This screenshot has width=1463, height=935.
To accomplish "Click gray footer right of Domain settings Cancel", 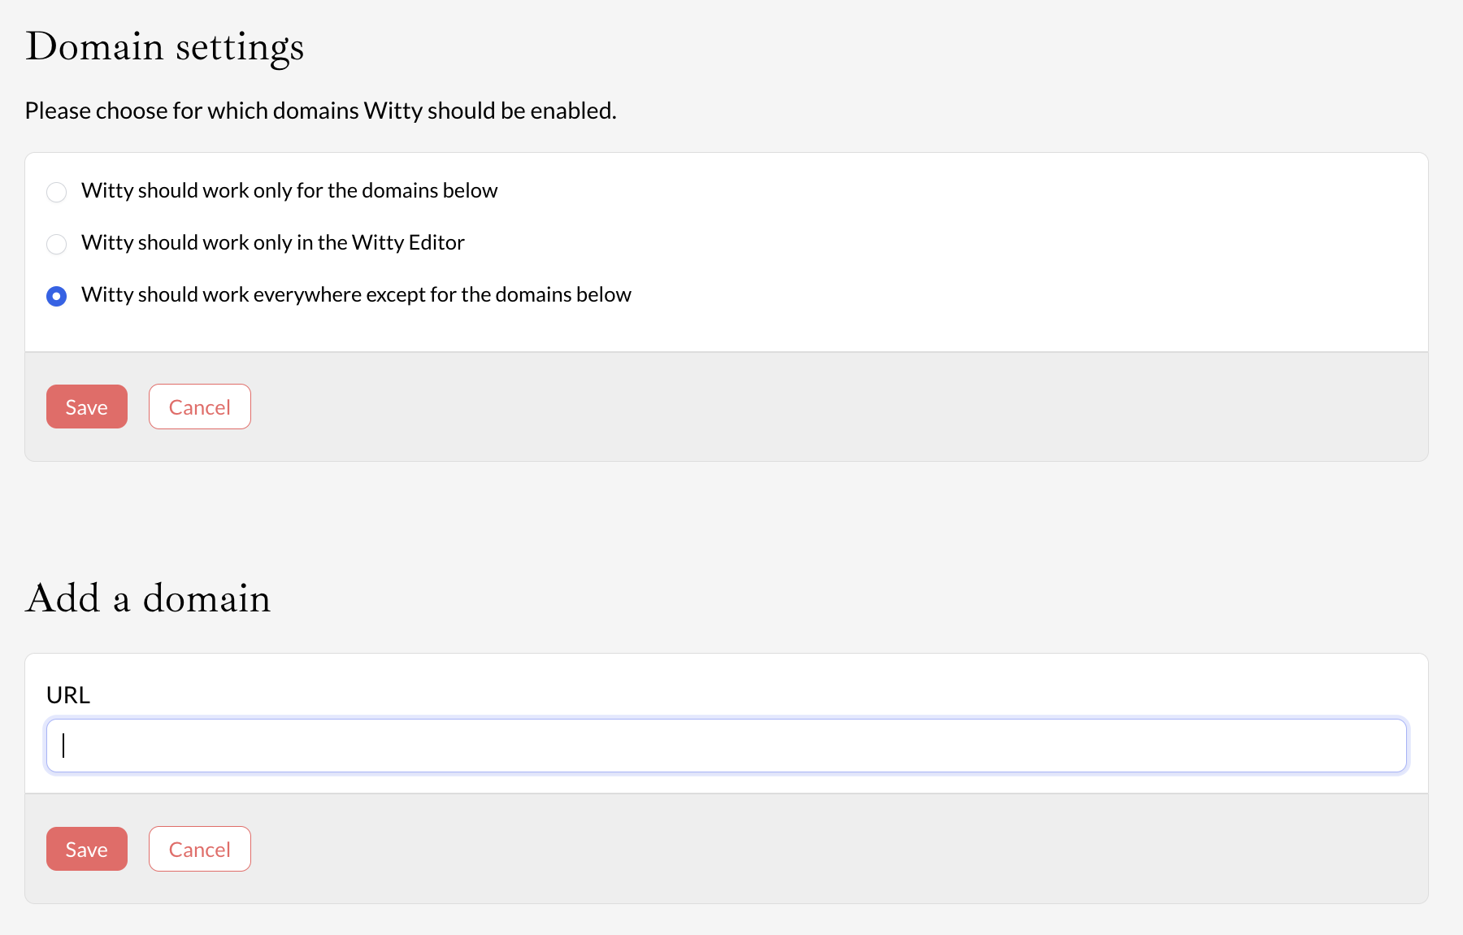I will [813, 407].
